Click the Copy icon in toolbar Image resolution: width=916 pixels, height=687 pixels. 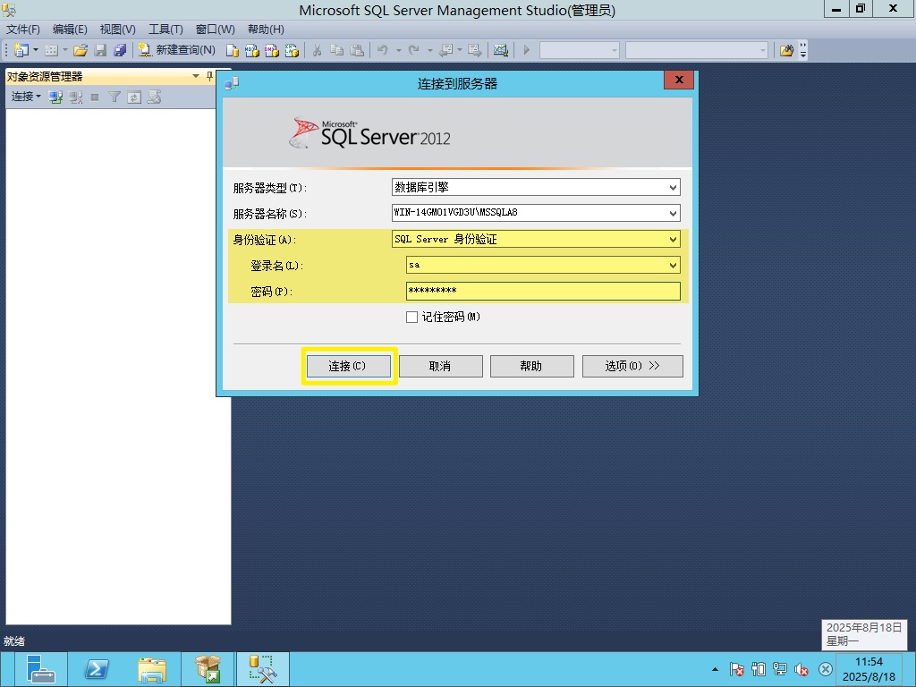point(336,50)
